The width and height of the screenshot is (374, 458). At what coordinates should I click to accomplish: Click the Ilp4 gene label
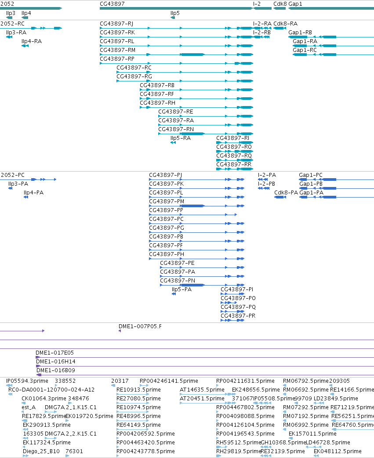[26, 13]
